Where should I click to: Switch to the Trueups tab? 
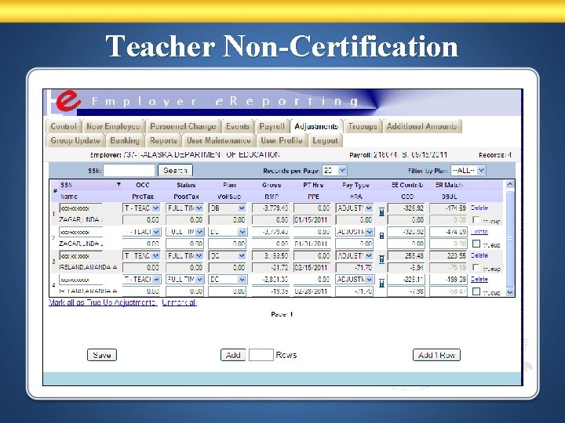click(x=363, y=126)
